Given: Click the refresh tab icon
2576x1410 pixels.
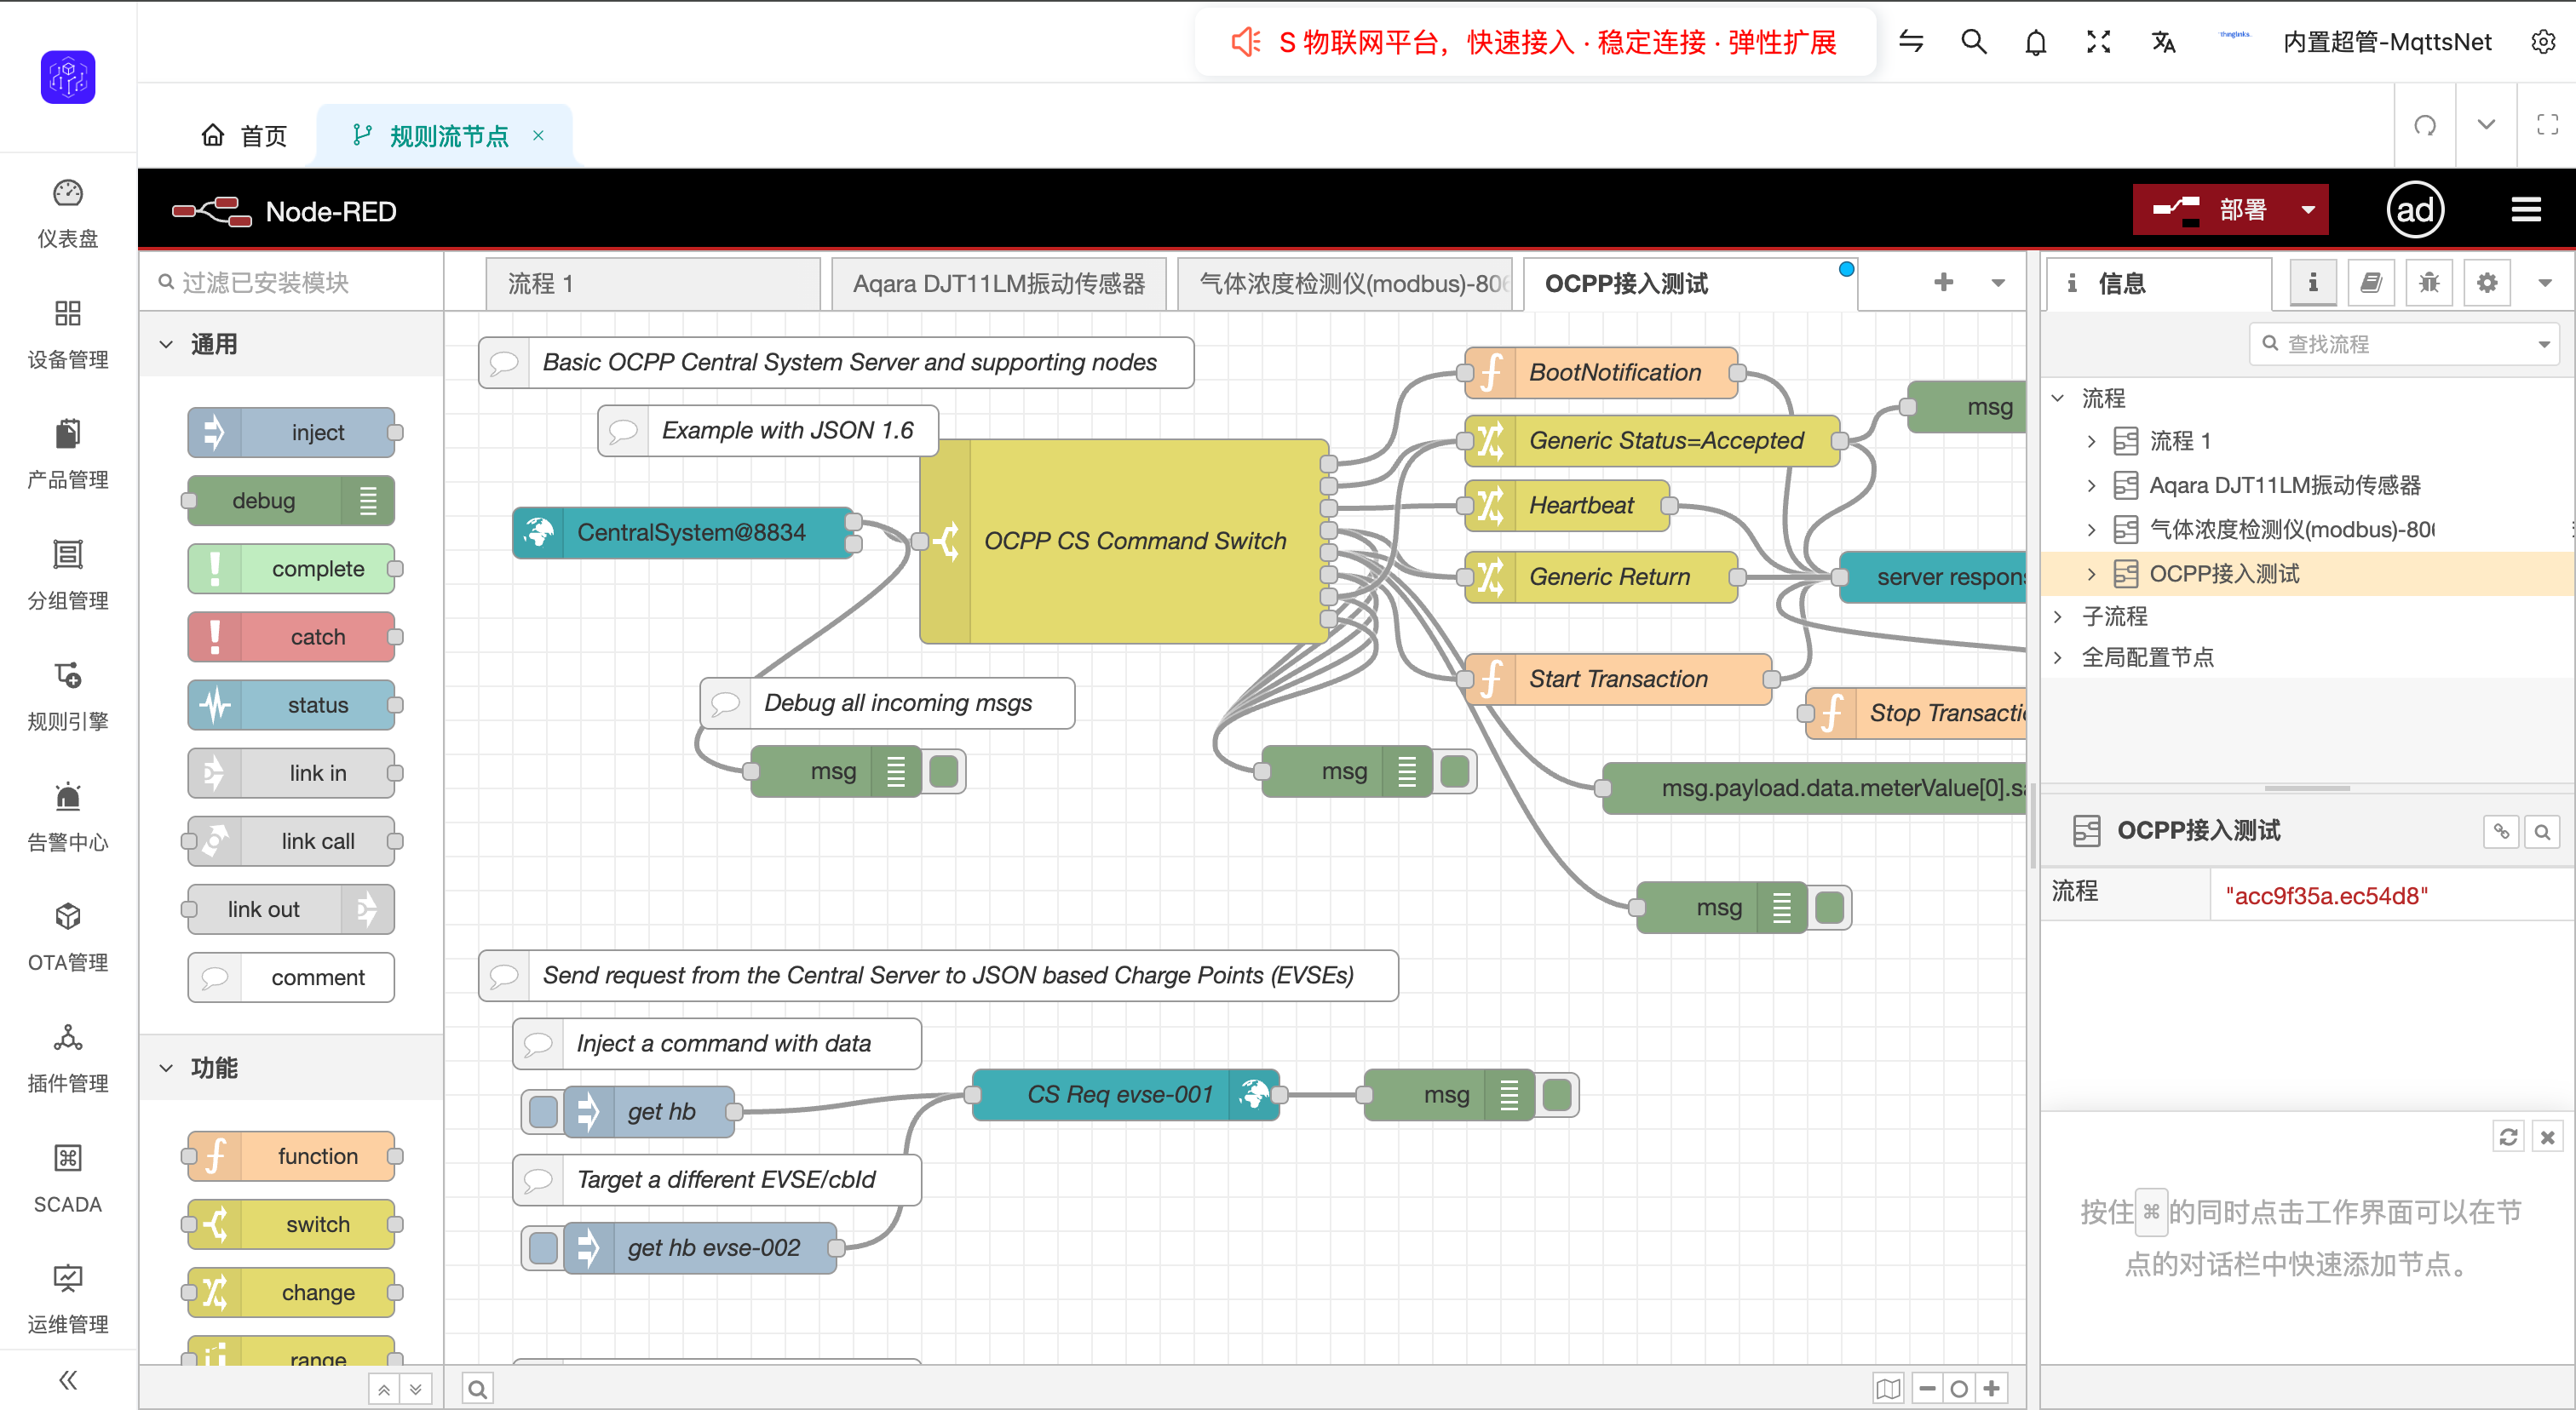Looking at the screenshot, I should coord(2425,125).
